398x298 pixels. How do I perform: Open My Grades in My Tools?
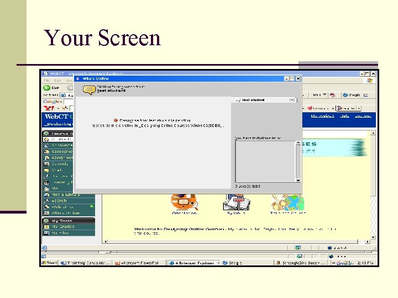pyautogui.click(x=62, y=227)
